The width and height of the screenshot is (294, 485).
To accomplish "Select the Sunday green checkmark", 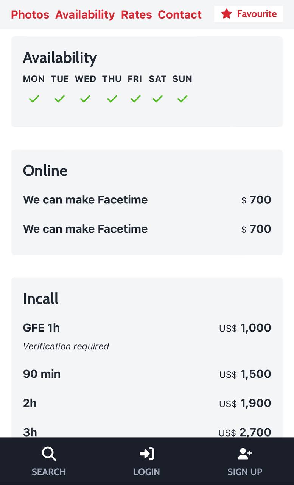I will coord(182,99).
